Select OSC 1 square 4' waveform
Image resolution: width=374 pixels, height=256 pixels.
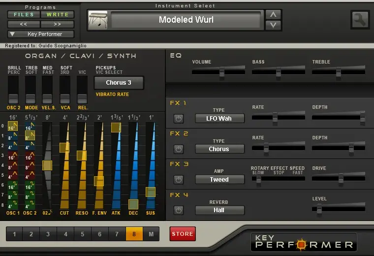tap(13, 205)
